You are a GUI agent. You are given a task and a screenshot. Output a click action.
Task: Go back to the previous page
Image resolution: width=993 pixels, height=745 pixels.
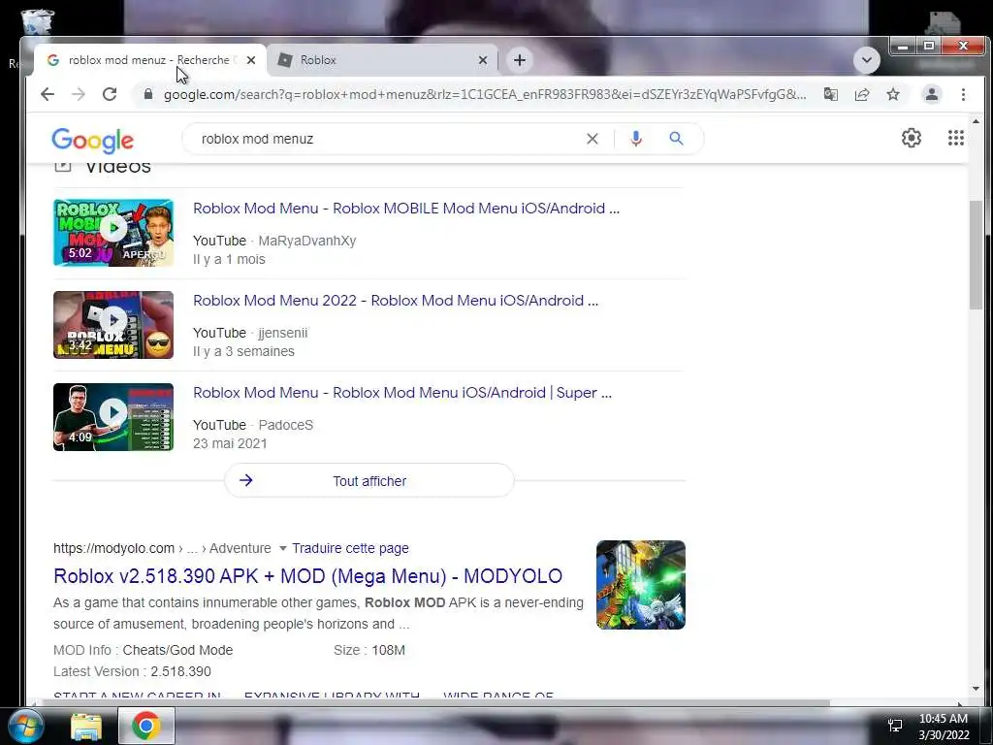48,94
